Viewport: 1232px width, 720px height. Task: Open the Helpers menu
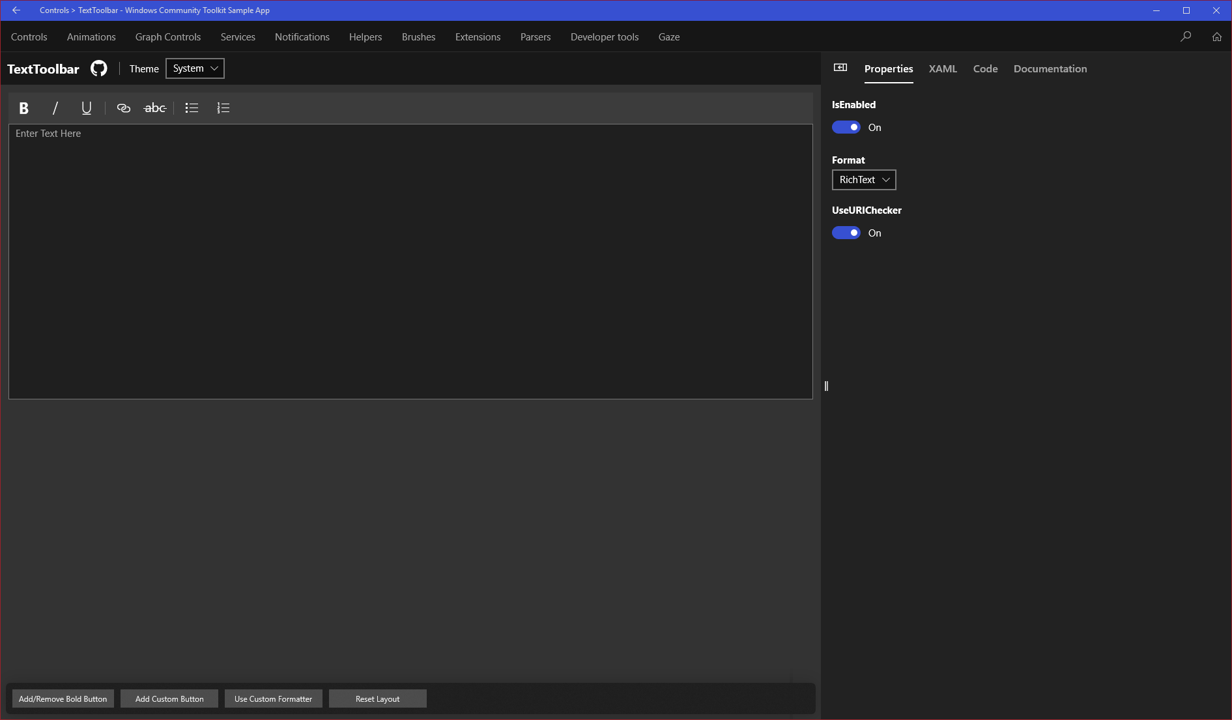pyautogui.click(x=365, y=37)
